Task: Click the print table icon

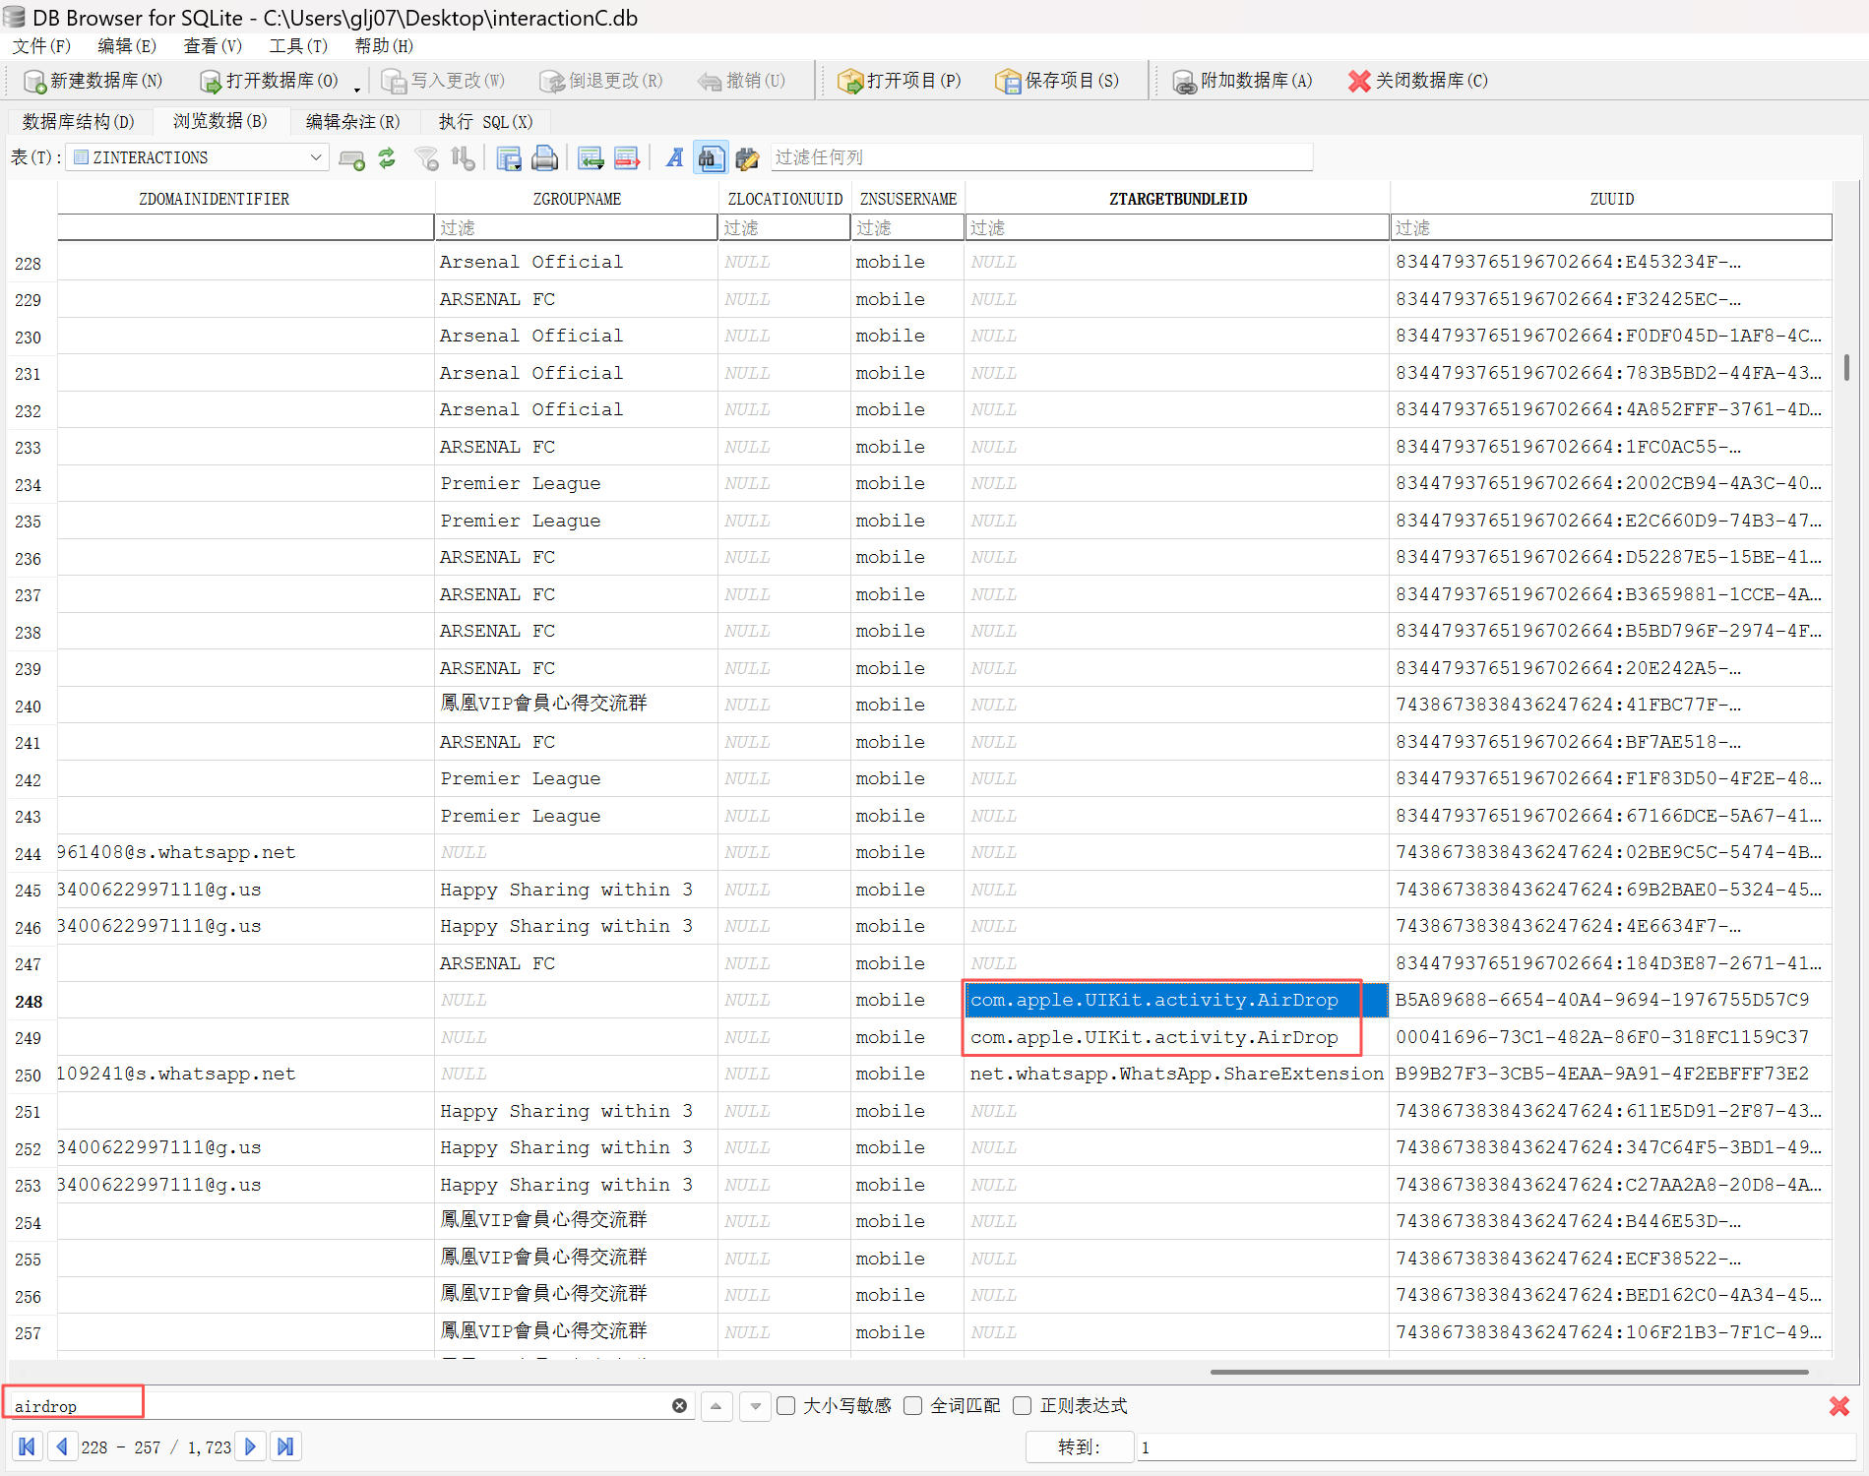Action: click(x=544, y=158)
